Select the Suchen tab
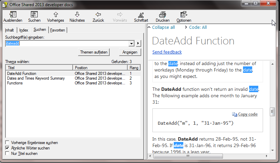The width and height of the screenshot is (280, 163). tap(40, 29)
